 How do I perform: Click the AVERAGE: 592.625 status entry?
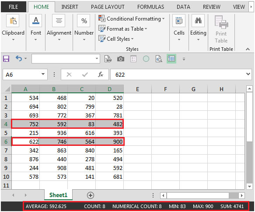(x=46, y=206)
